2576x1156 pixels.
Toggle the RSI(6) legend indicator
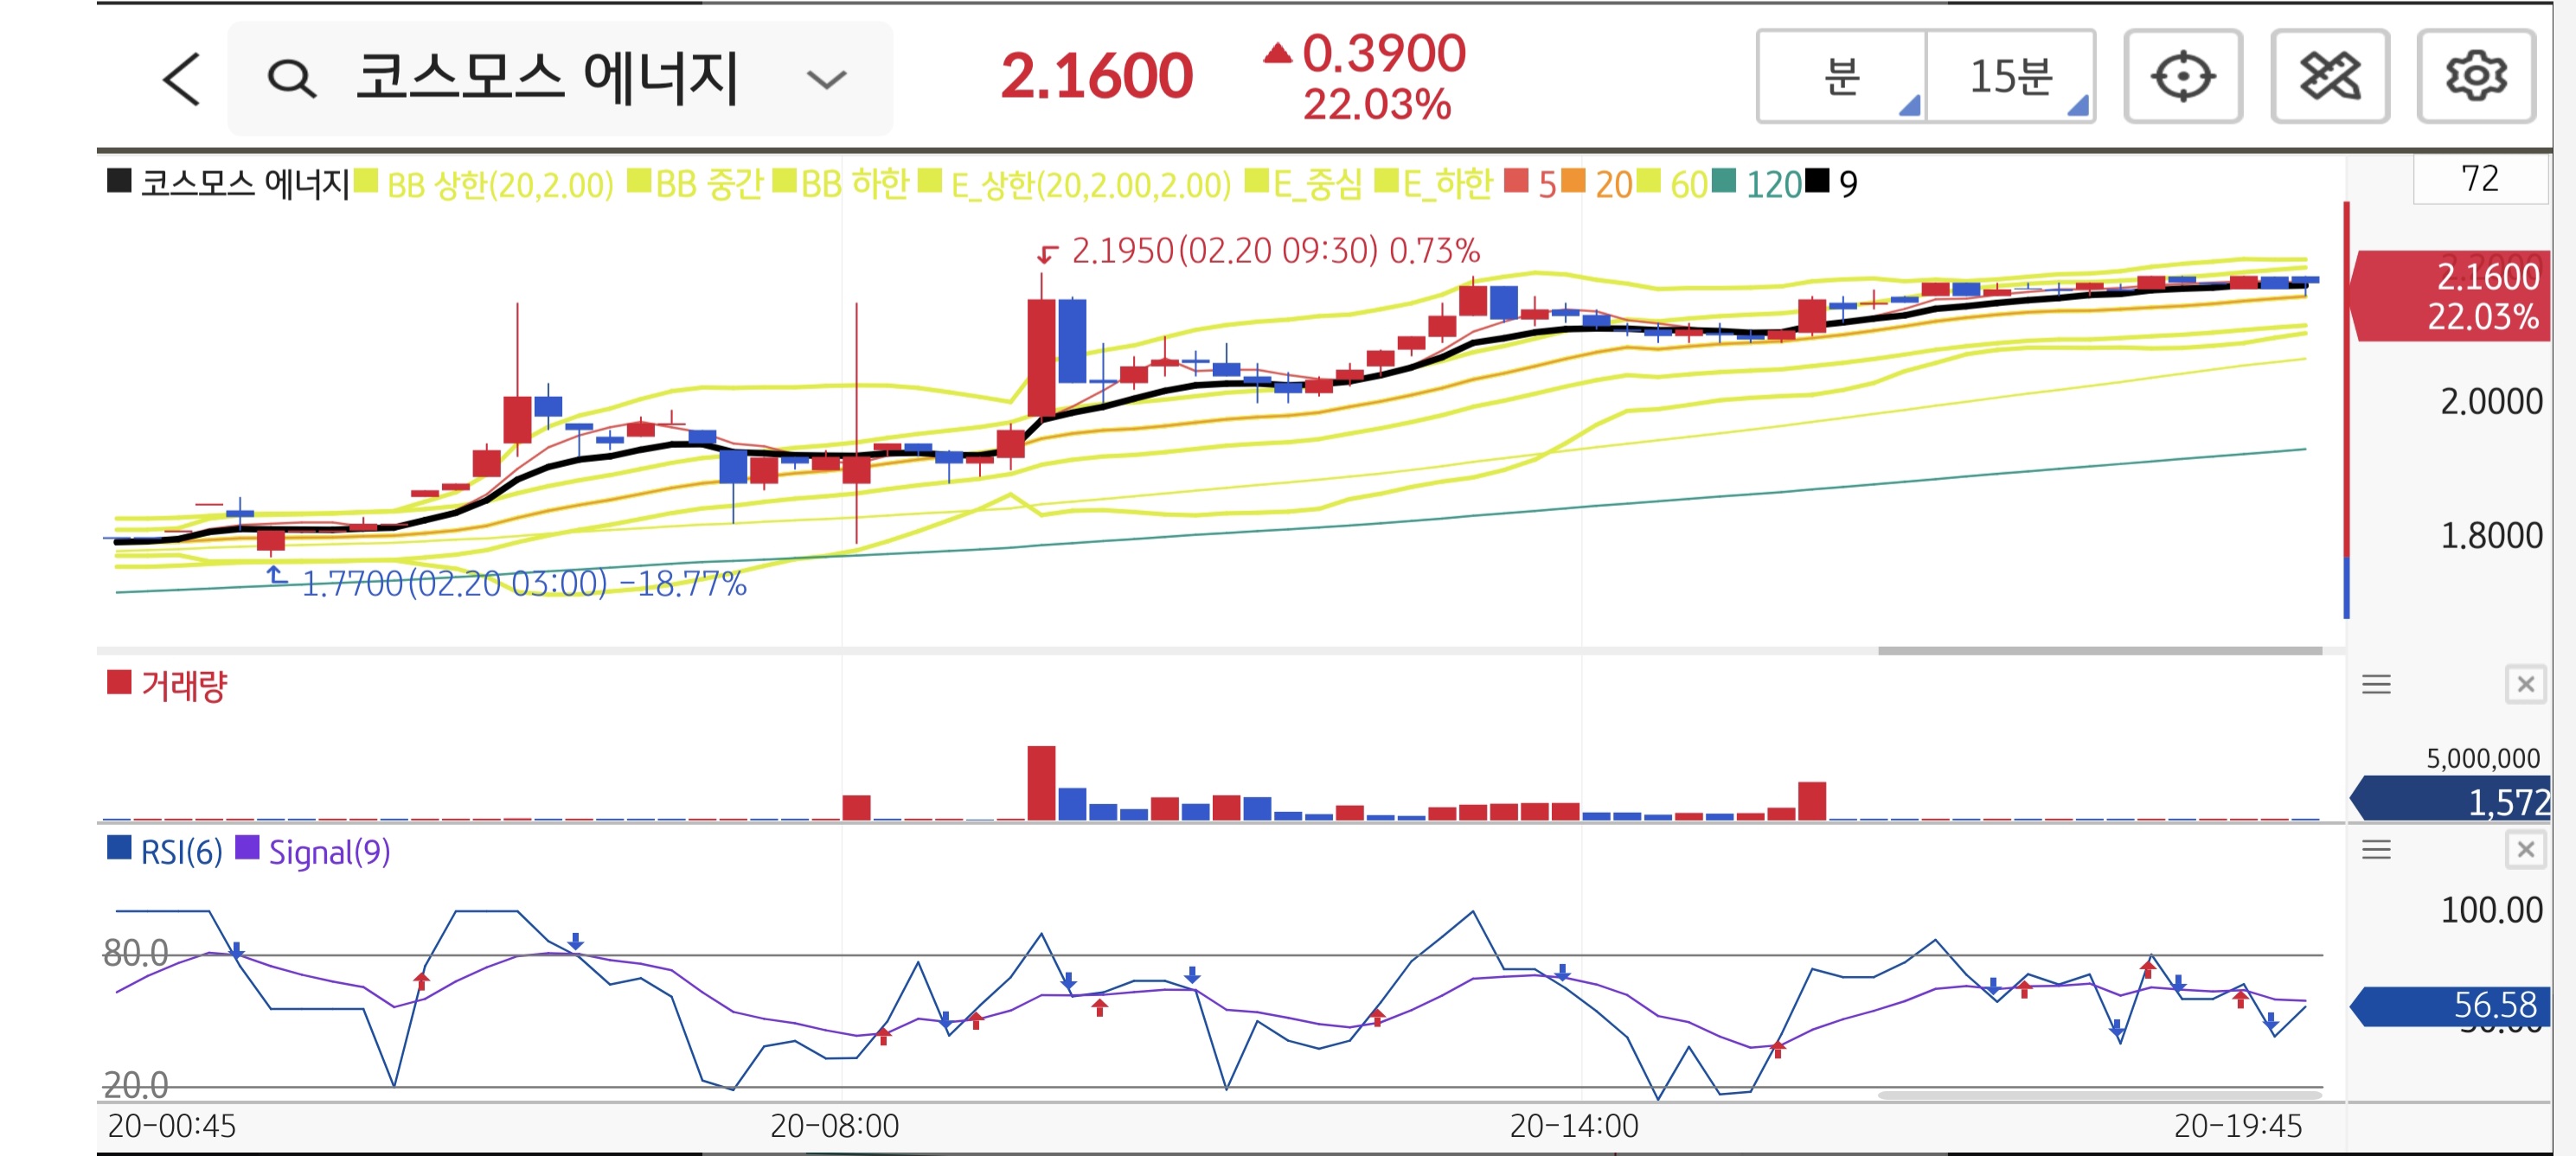(180, 853)
